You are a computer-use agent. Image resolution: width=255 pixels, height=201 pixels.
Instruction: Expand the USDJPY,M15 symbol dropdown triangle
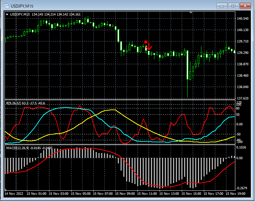[x=7, y=15]
